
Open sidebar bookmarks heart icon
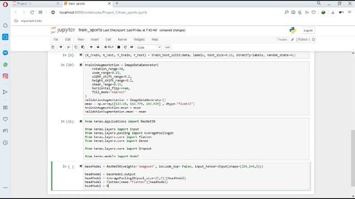click(5, 119)
